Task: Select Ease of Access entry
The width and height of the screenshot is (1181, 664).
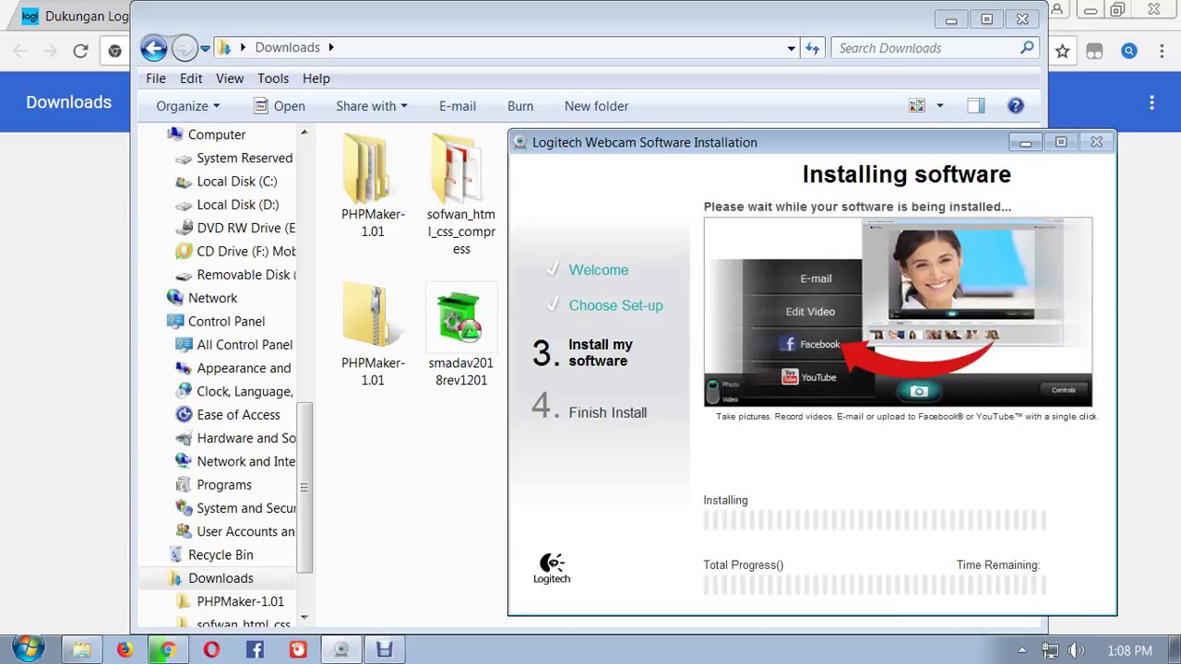Action: 238,415
